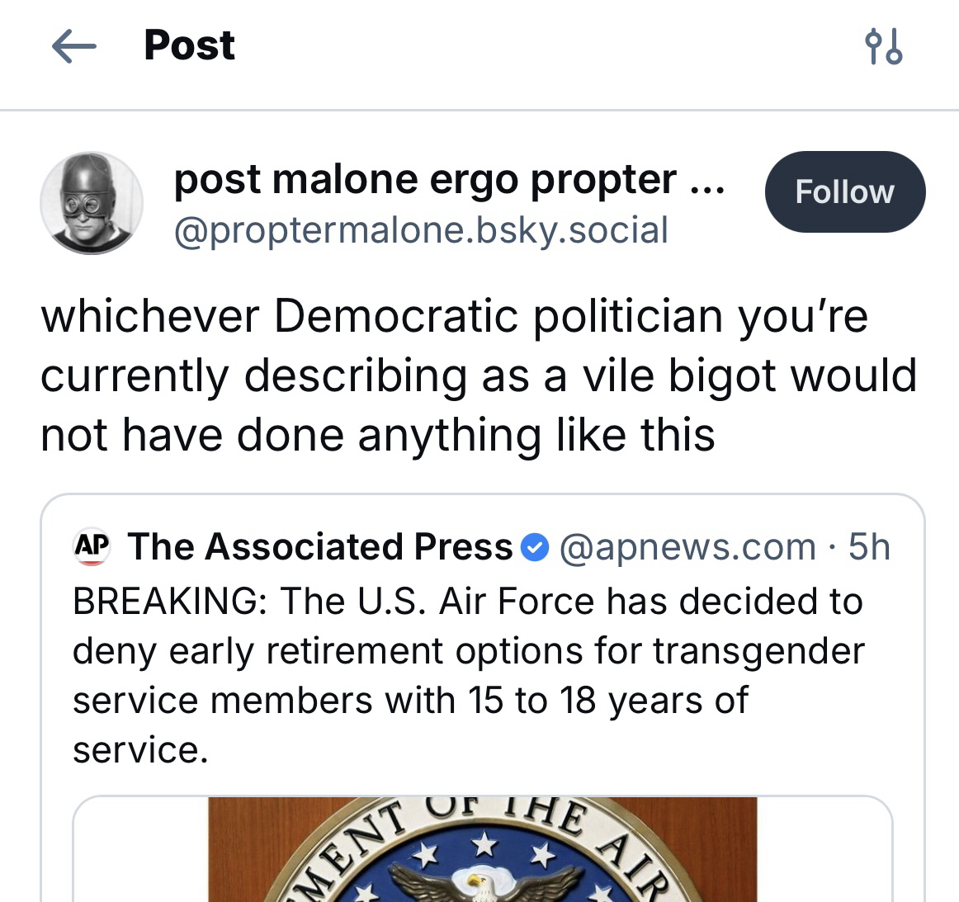Click the main post text about Democratic politician
959x902 pixels.
point(479,375)
